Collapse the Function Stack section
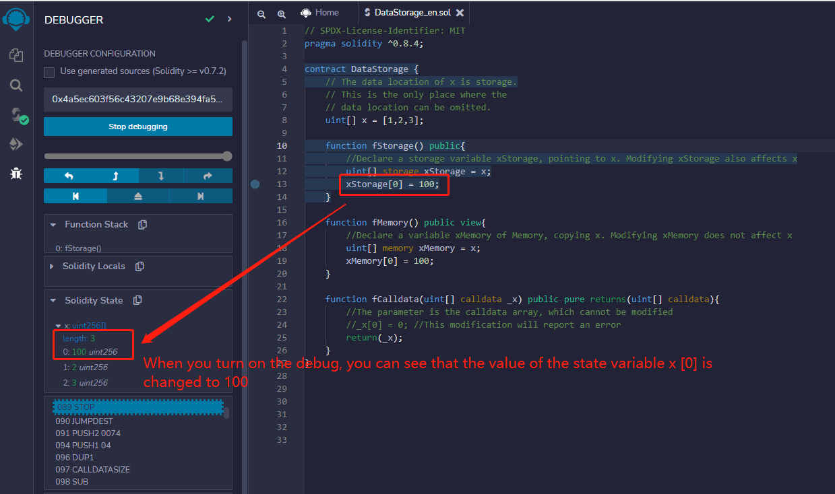Viewport: 835px width, 494px height. (x=53, y=225)
